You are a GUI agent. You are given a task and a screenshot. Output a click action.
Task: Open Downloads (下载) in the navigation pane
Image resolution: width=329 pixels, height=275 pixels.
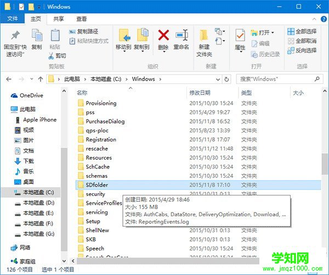pyautogui.click(x=24, y=161)
